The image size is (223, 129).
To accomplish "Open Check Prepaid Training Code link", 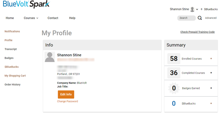I will point(197,32).
